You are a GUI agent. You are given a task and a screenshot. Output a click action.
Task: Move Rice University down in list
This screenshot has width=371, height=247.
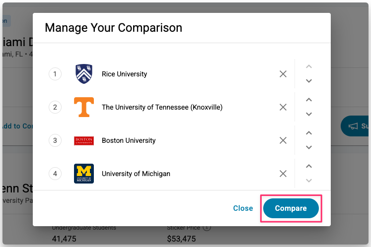309,81
